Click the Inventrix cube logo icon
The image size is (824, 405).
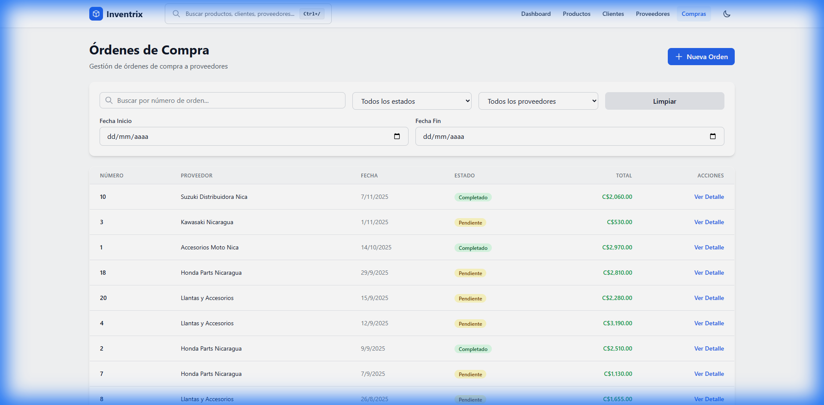[96, 14]
